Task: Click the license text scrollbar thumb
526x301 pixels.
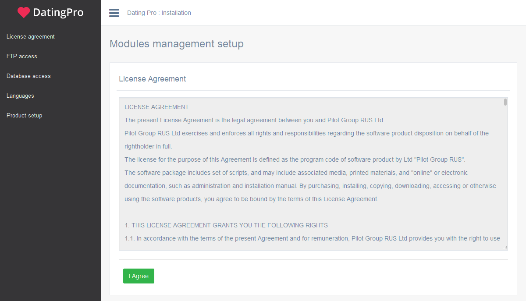Action: [x=505, y=103]
